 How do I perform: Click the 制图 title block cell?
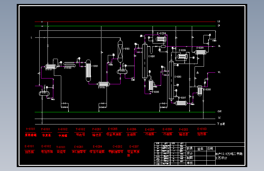(x=190, y=158)
